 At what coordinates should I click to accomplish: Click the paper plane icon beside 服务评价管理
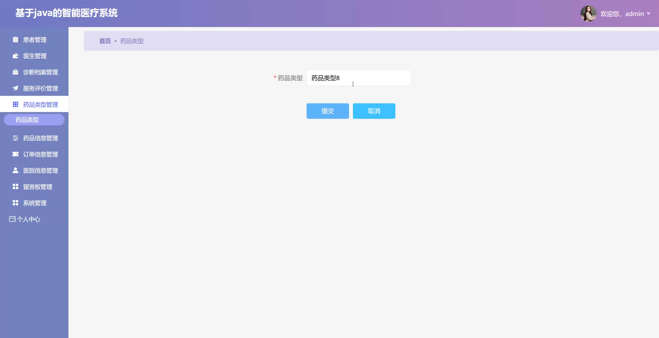pyautogui.click(x=15, y=88)
